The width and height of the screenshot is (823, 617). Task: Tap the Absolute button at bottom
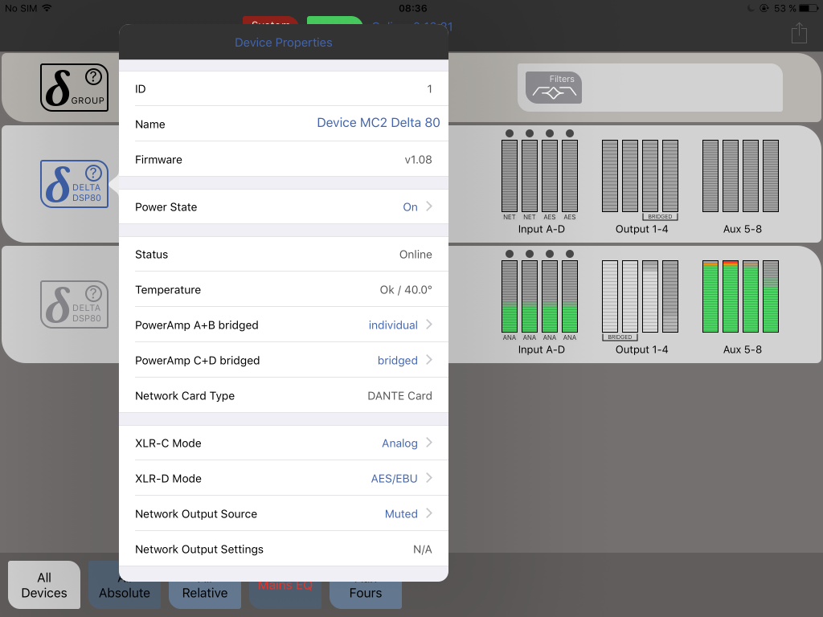125,595
